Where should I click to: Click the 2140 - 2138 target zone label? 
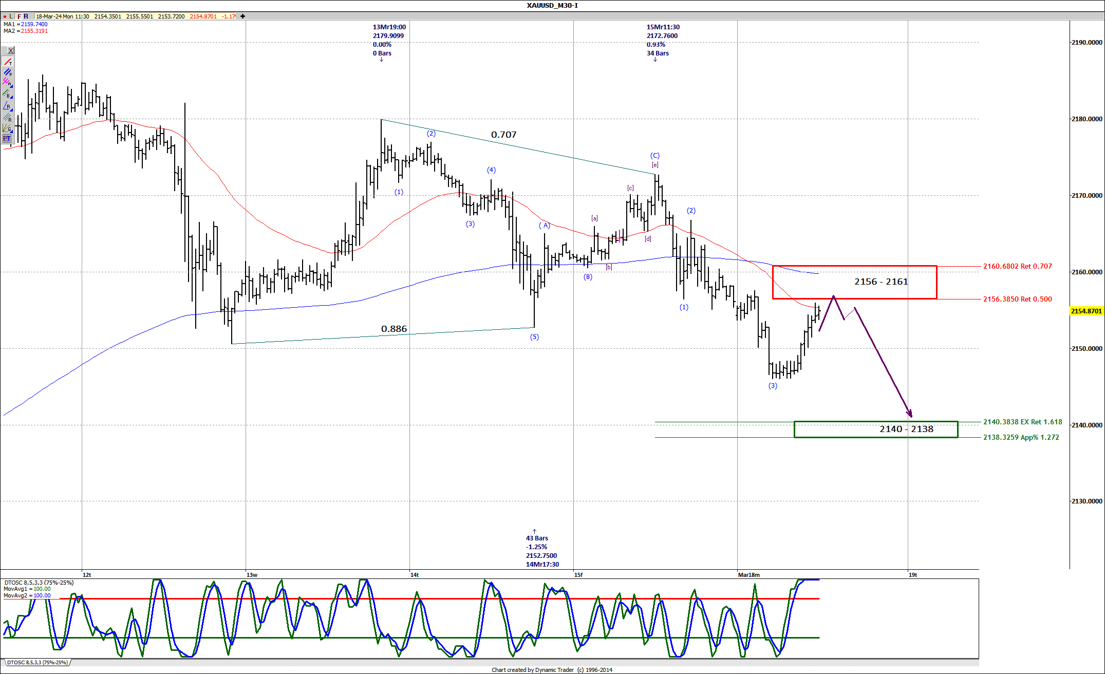(x=906, y=429)
